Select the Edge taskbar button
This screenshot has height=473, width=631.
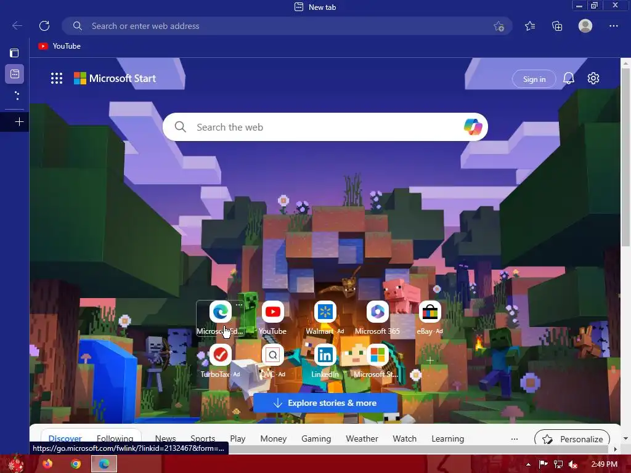tap(104, 464)
